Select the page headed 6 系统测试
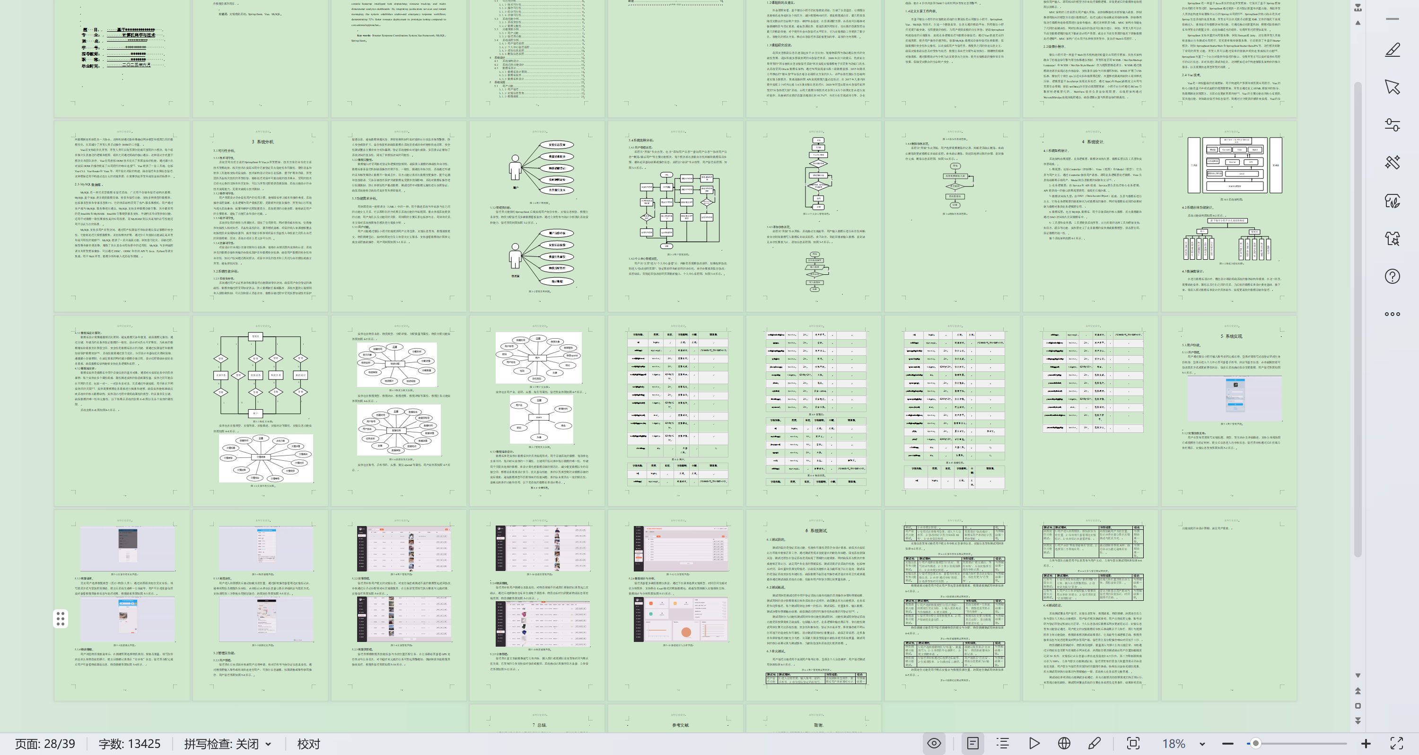This screenshot has width=1419, height=755. pyautogui.click(x=814, y=605)
